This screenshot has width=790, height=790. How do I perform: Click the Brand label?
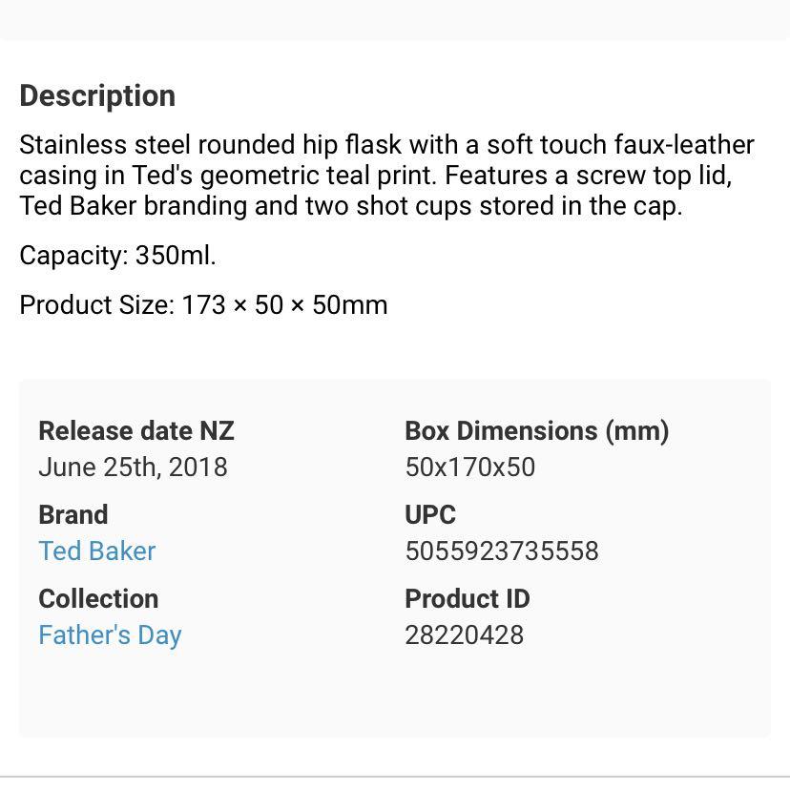pyautogui.click(x=73, y=515)
